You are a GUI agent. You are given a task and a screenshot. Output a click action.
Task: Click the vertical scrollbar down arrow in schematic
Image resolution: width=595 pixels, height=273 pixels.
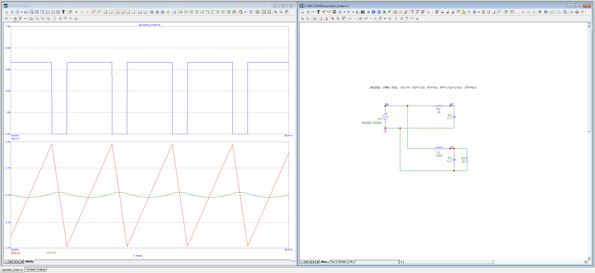[589, 258]
